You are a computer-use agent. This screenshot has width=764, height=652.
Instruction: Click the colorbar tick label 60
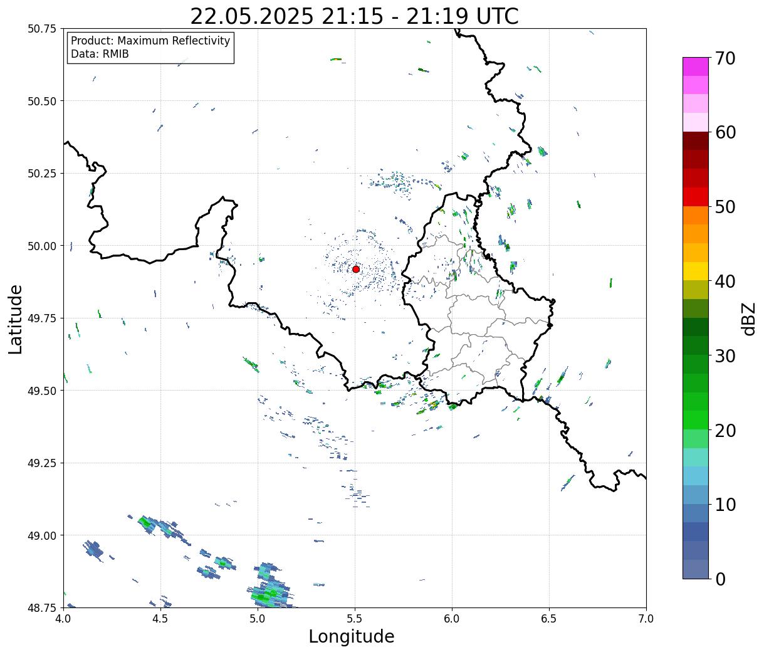pos(725,132)
